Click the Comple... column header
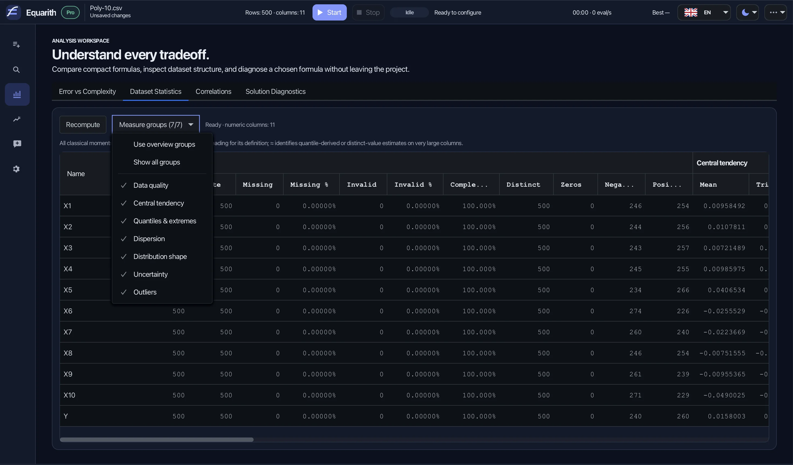 [471, 184]
